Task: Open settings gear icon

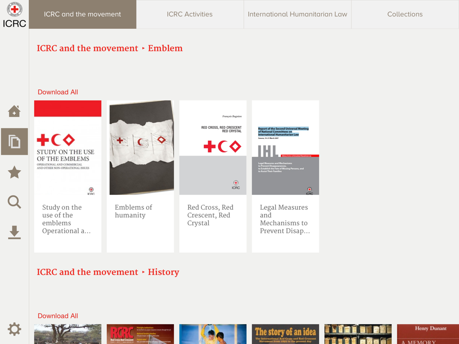Action: [14, 329]
